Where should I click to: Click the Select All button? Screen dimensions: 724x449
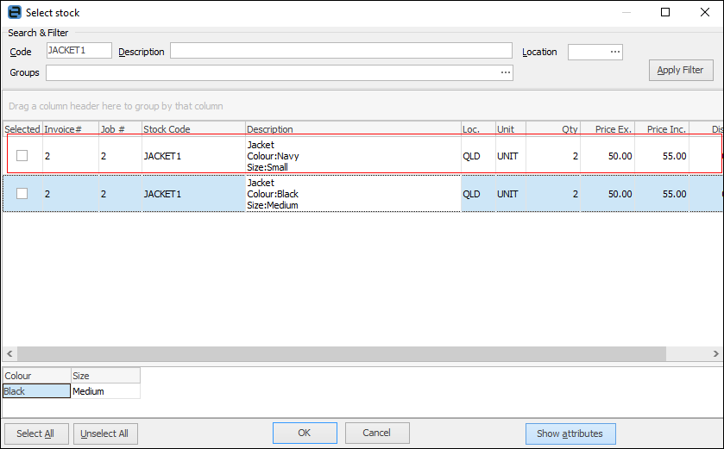coord(36,433)
